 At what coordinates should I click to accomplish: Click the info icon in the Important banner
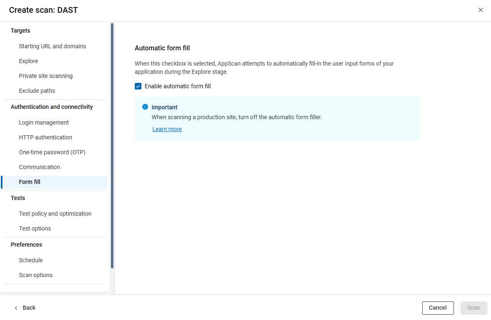[145, 107]
